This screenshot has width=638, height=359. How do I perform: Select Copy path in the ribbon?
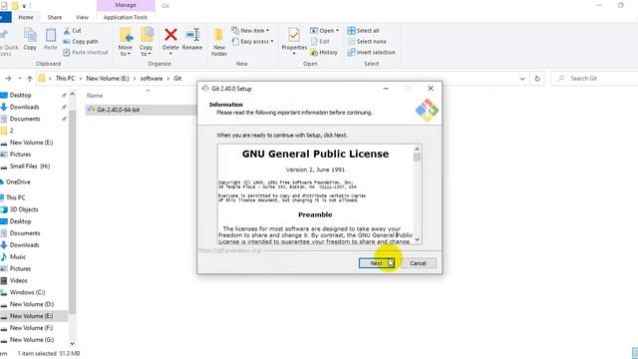81,42
